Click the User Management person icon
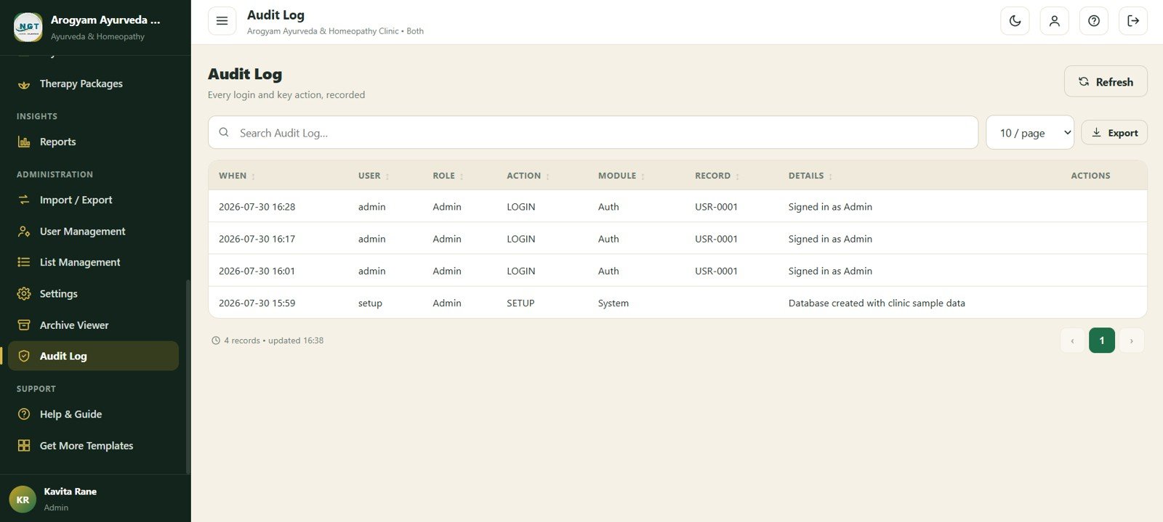1163x522 pixels. 24,232
